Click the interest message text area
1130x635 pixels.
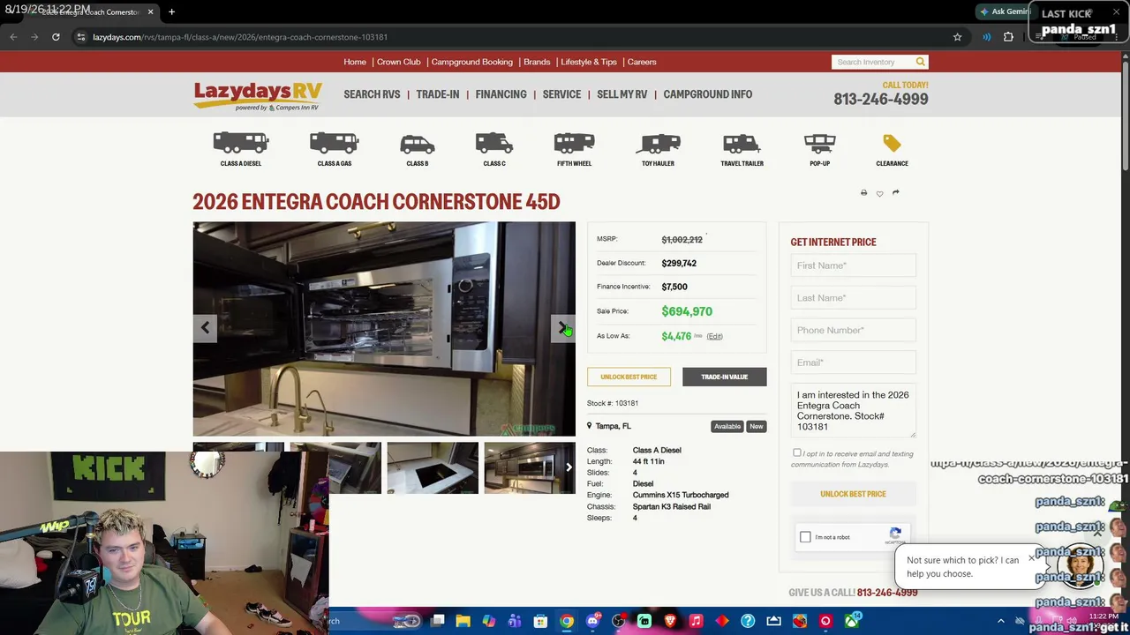853,410
